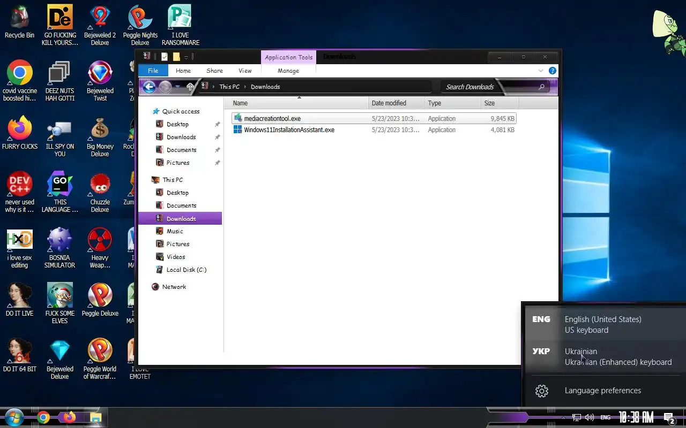Open Videos under This PC
686x428 pixels.
click(176, 257)
